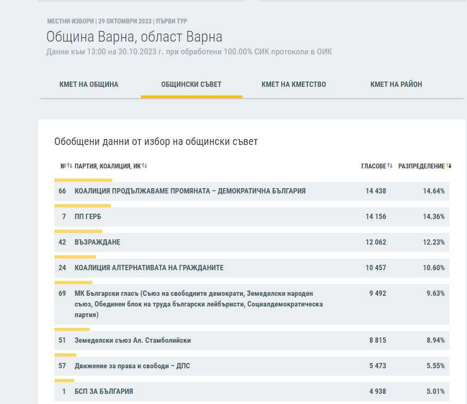Select БСП ЗА БЪЛГАРИЯ row

pyautogui.click(x=252, y=392)
